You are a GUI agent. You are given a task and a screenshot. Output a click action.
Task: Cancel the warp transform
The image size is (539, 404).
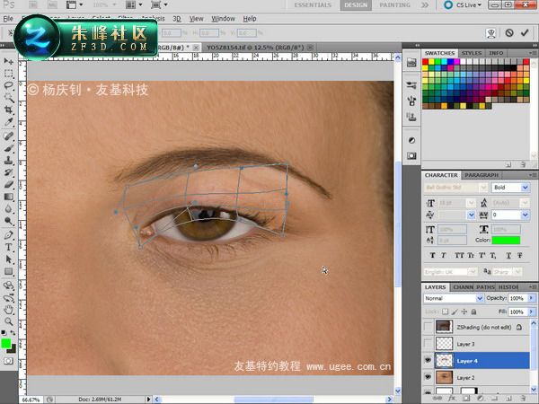click(x=509, y=33)
